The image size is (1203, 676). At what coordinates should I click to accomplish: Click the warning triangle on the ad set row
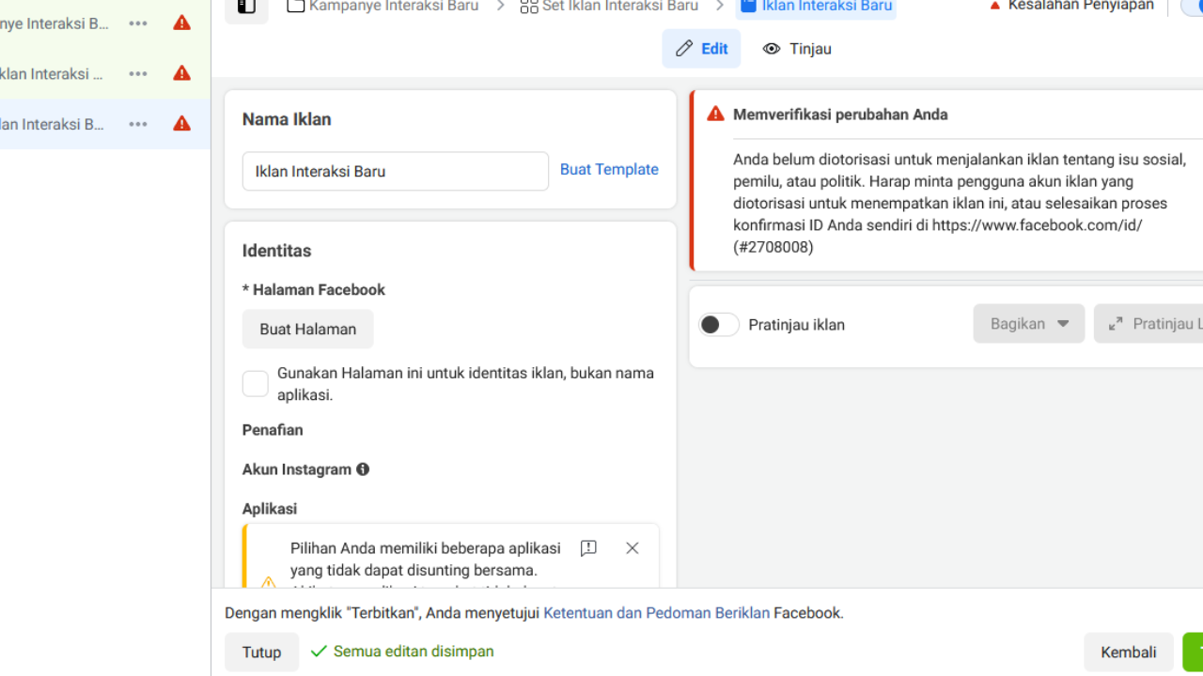pos(182,73)
